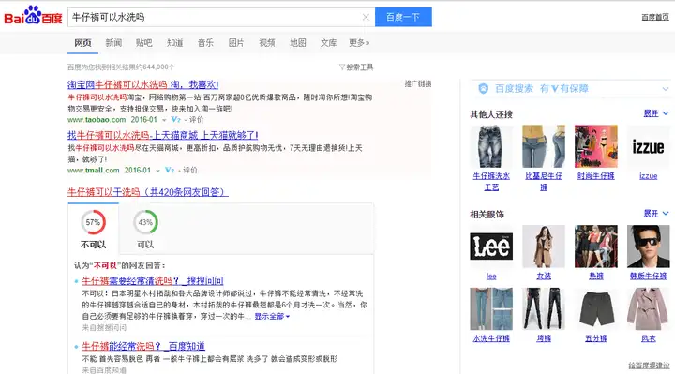Open 搜索工具 filter
The height and width of the screenshot is (374, 675).
coord(356,67)
